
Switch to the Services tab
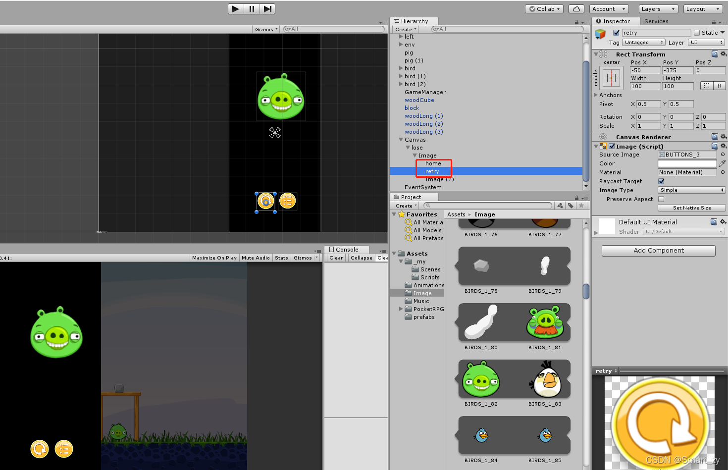coord(656,21)
